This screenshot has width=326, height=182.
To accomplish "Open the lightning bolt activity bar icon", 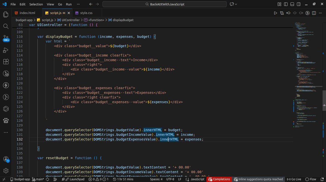I will (6, 85).
